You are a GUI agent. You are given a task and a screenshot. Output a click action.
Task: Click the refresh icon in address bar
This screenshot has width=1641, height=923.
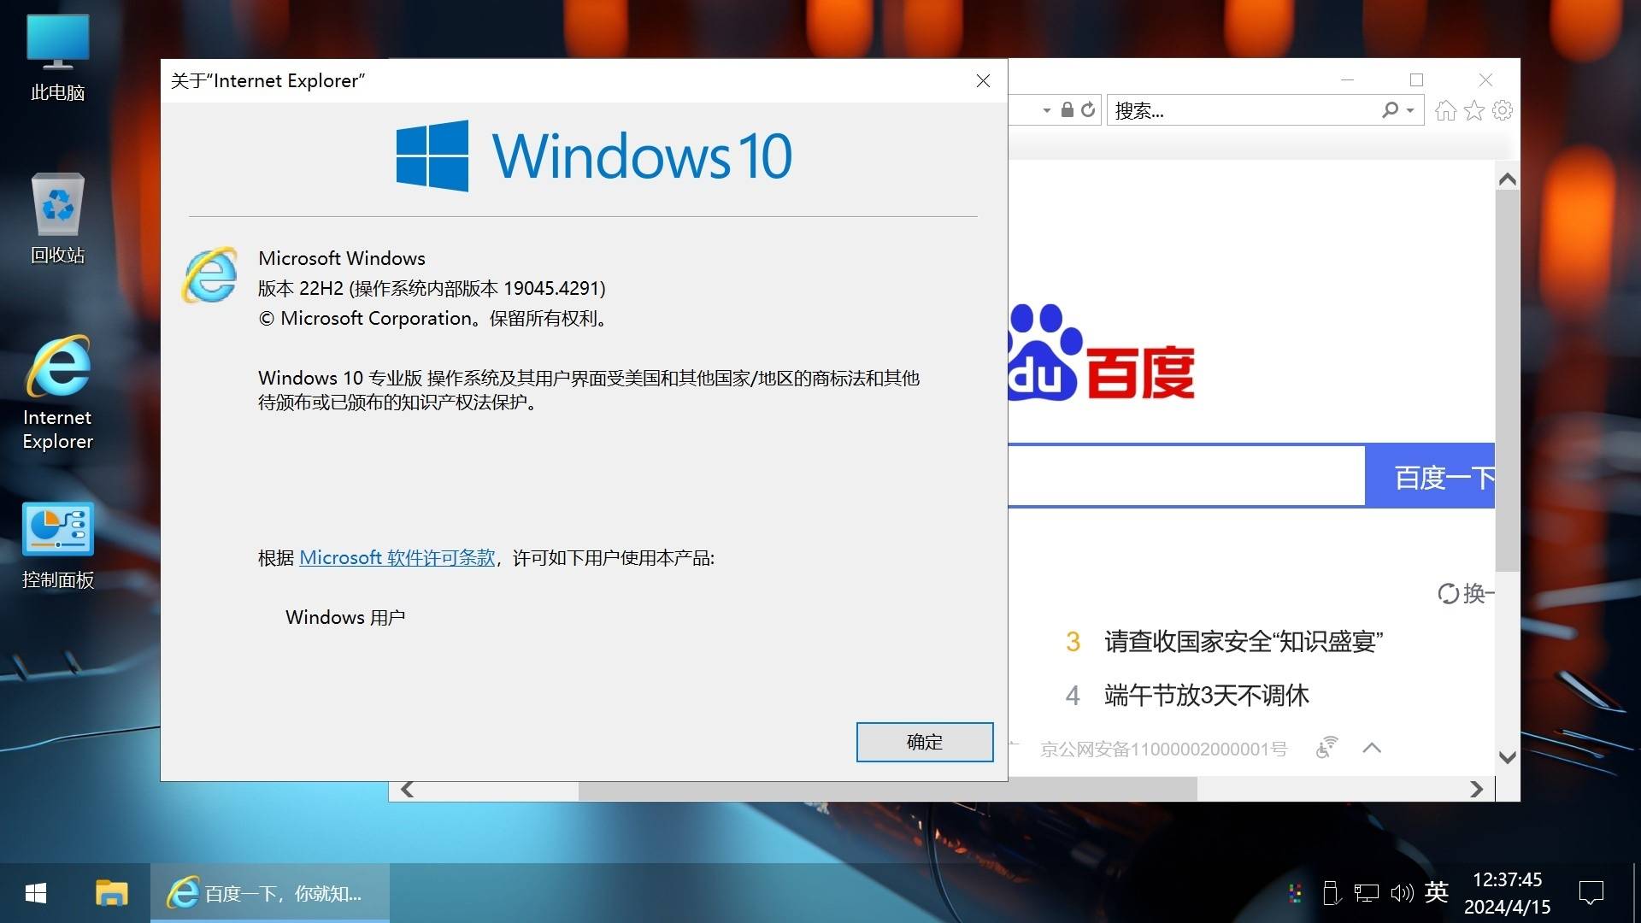(x=1088, y=110)
